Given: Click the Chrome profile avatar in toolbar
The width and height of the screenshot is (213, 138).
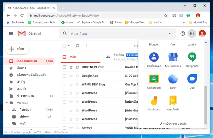Looking at the screenshot, I should tap(198, 16).
